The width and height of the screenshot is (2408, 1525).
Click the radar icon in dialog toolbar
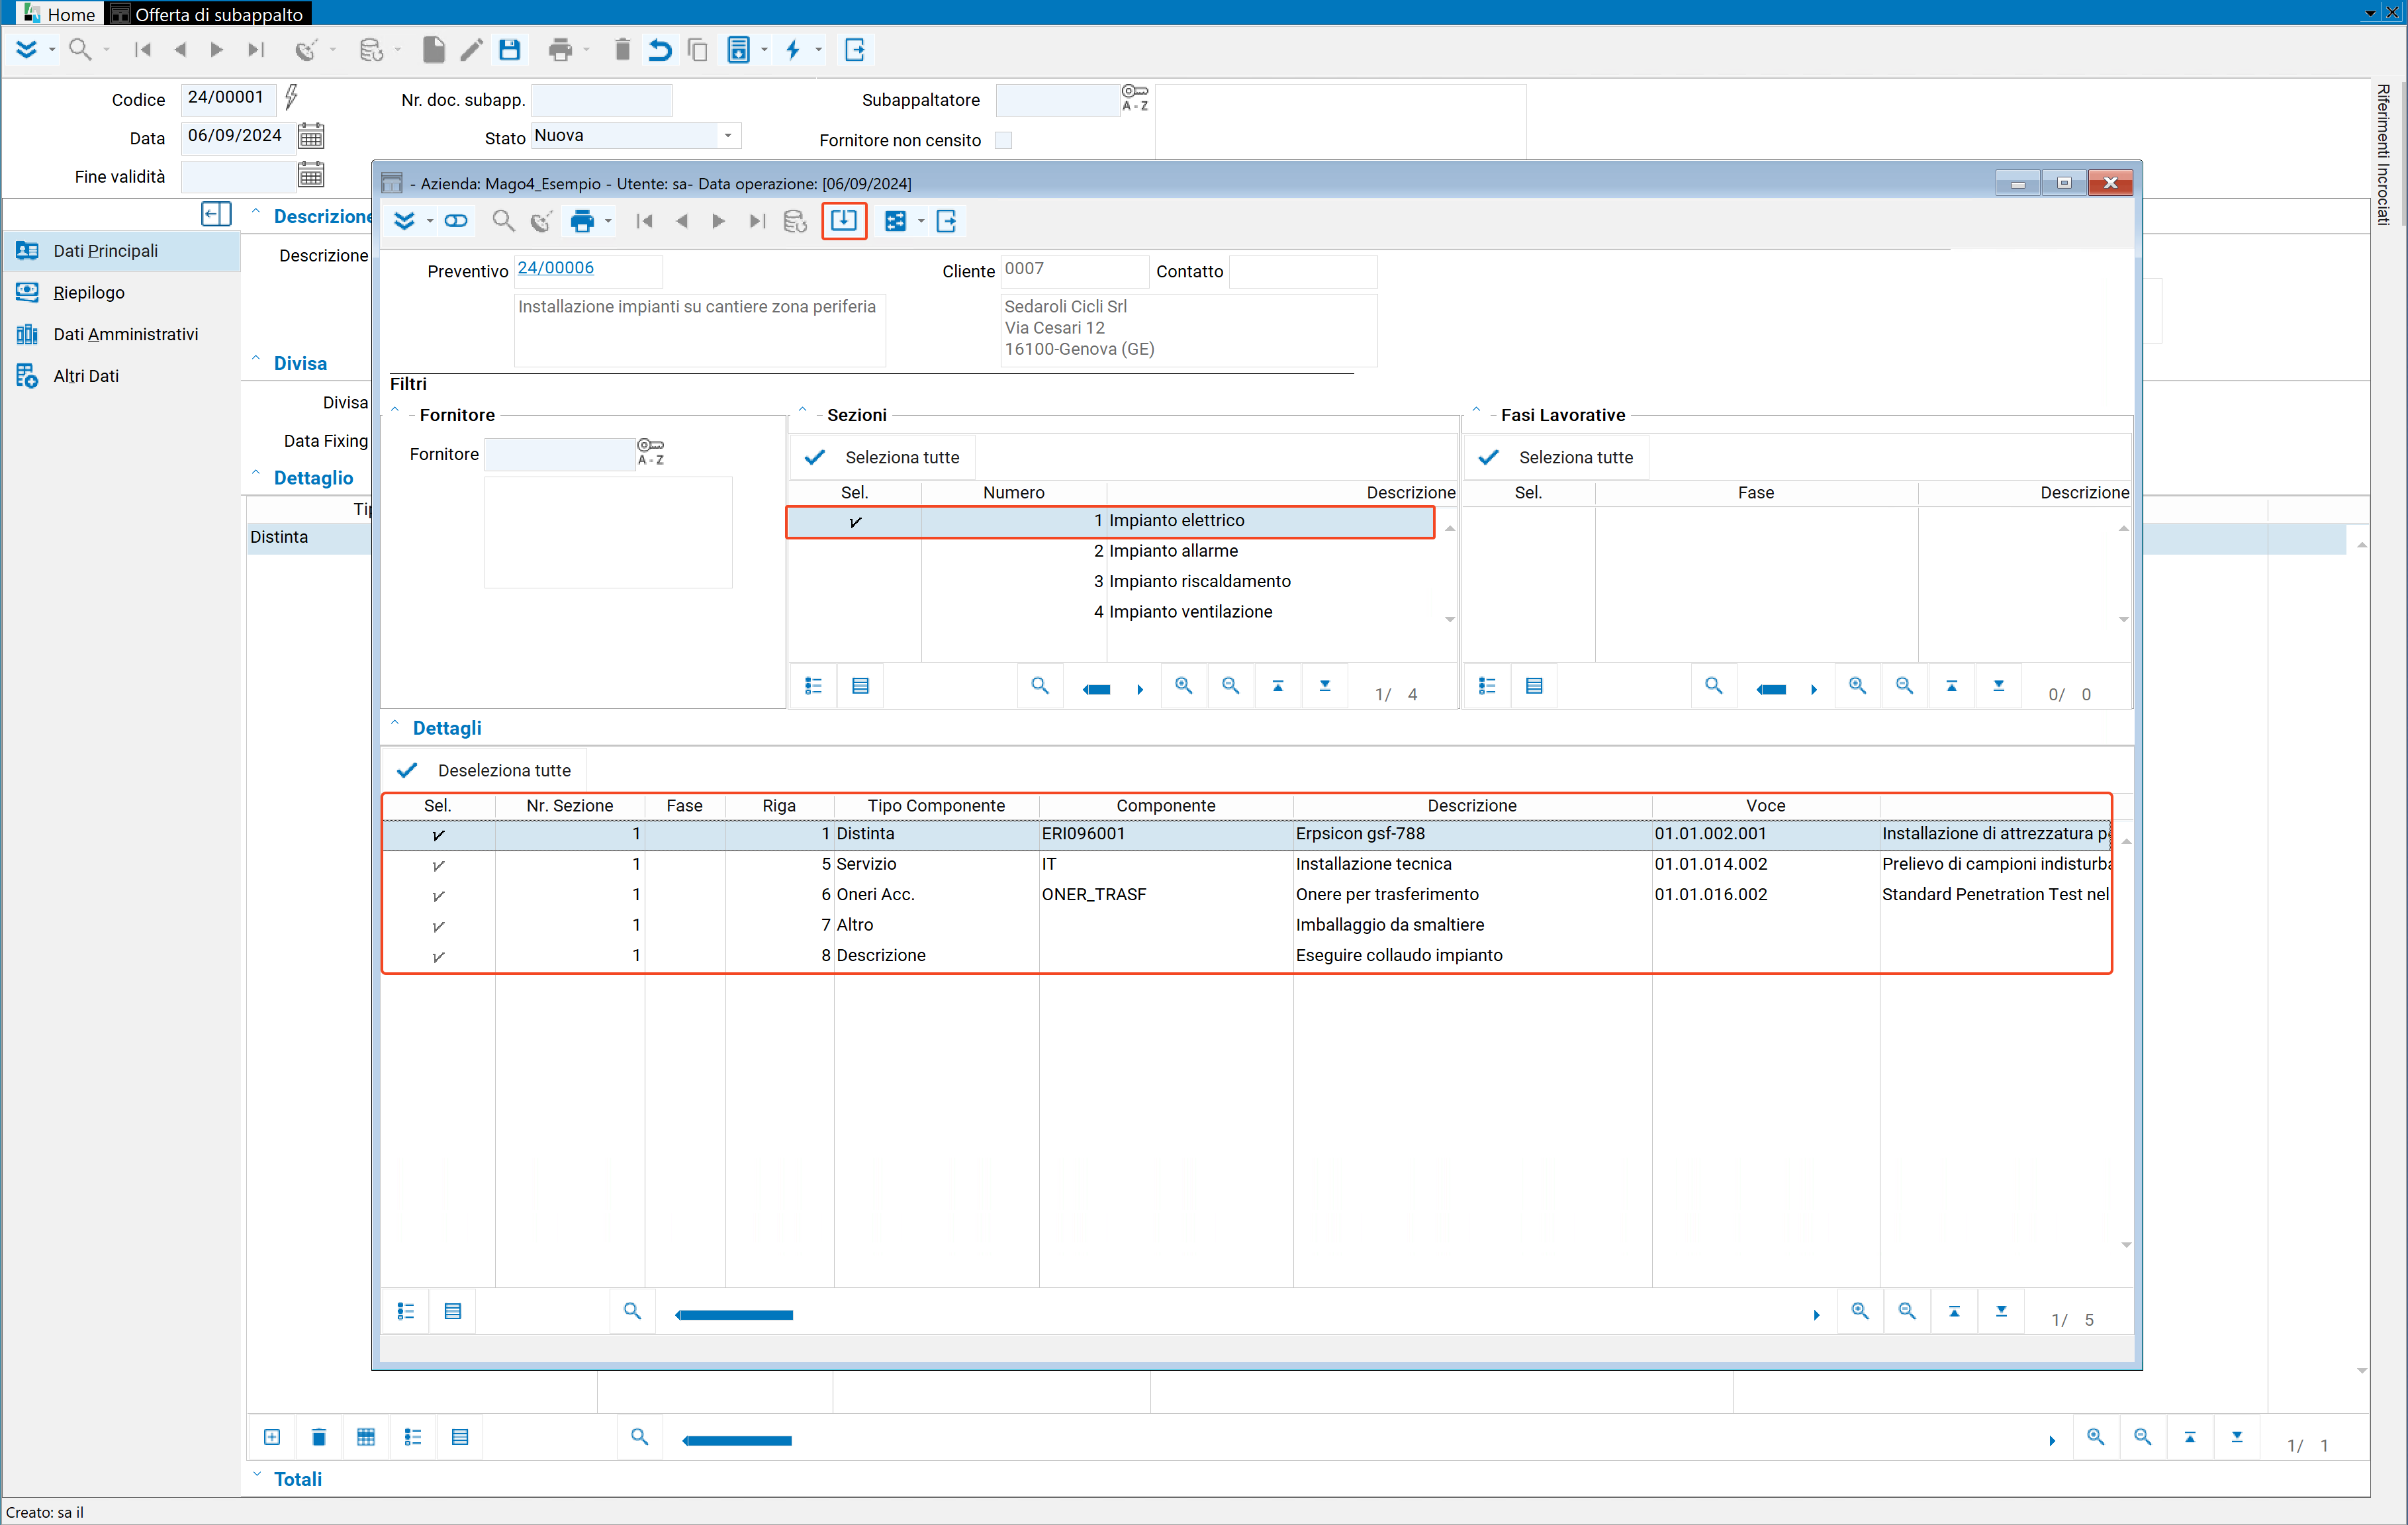pyautogui.click(x=541, y=221)
